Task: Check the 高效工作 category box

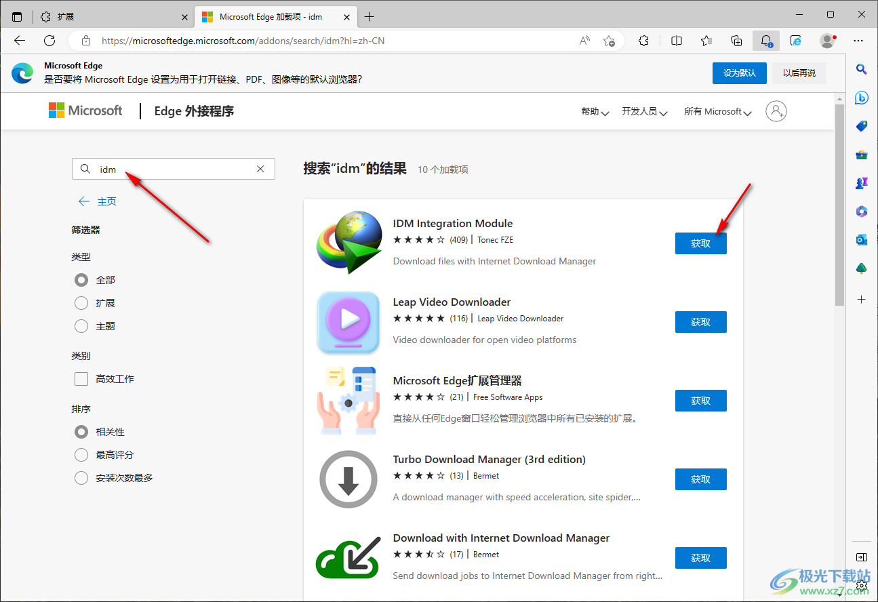Action: (x=81, y=379)
